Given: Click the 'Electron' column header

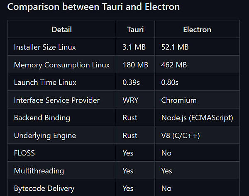Looking at the screenshot, I should click(197, 29).
